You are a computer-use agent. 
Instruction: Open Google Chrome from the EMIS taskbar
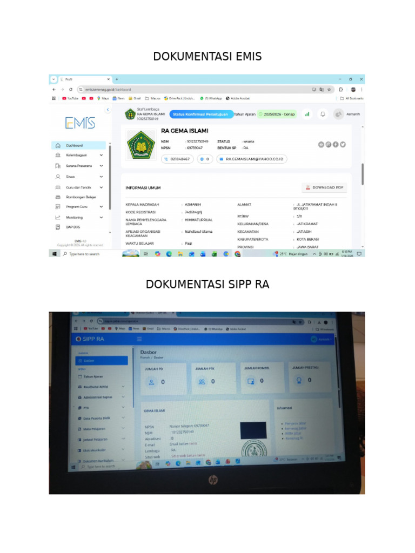point(238,254)
